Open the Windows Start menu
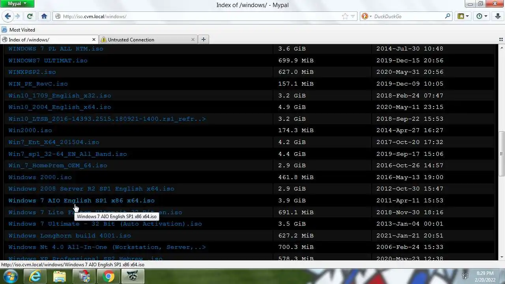 pos(10,276)
